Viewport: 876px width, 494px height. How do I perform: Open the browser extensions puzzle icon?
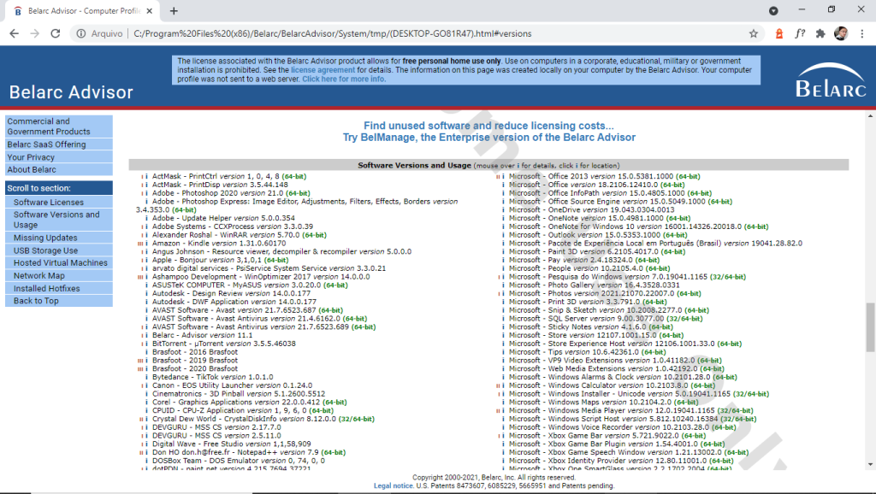click(820, 33)
